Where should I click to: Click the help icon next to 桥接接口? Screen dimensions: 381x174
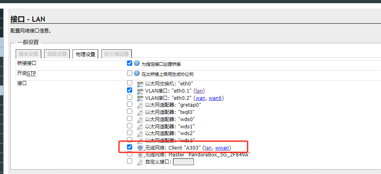tap(137, 63)
